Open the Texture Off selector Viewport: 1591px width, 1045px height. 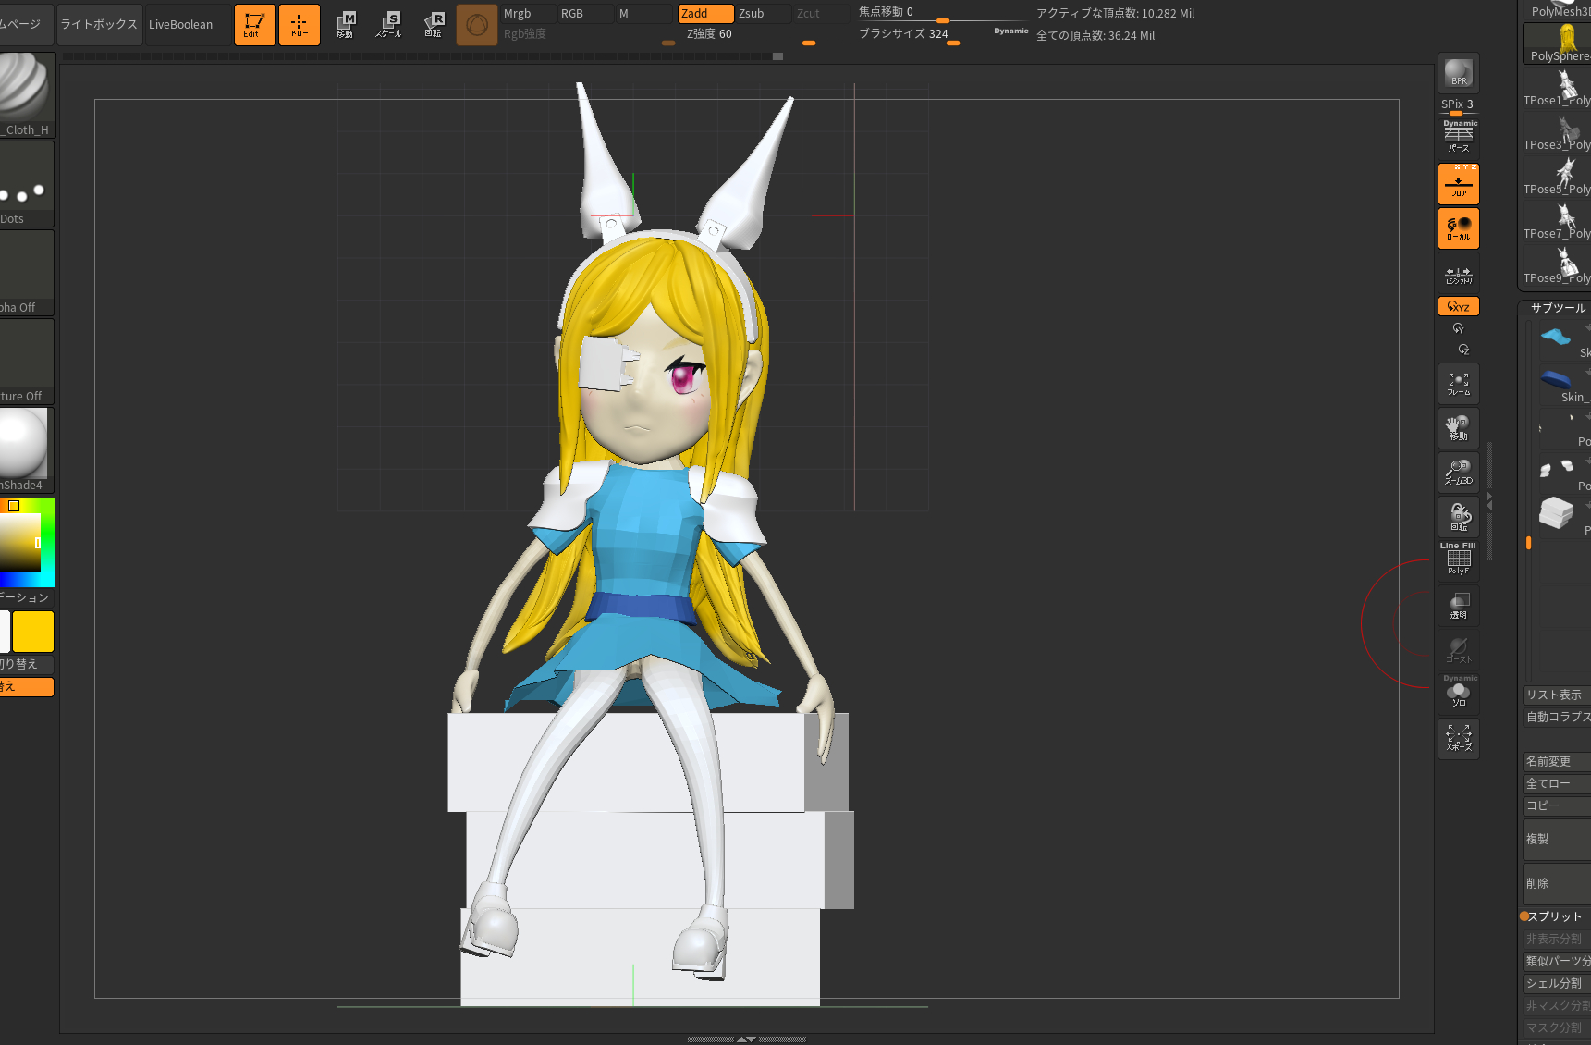click(27, 362)
